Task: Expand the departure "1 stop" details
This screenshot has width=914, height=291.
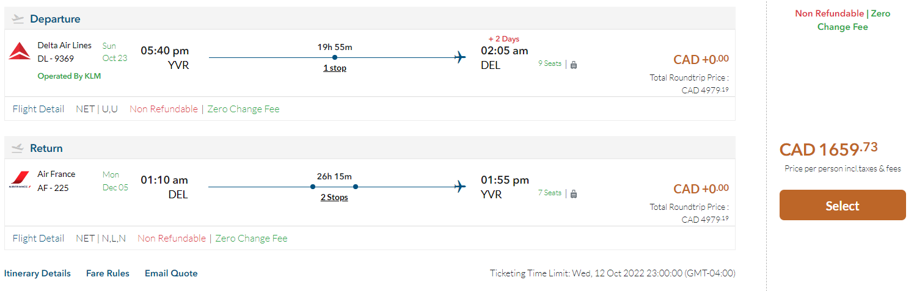Action: 335,68
